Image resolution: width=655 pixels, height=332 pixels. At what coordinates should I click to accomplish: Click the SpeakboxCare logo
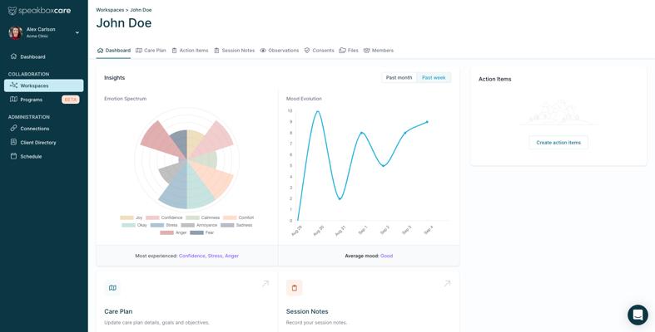pos(39,11)
